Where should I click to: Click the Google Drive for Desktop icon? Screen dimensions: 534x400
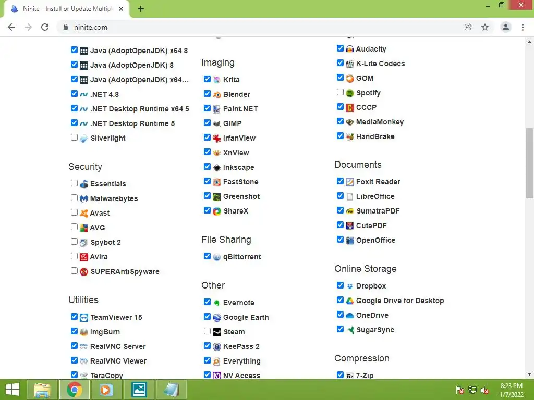[x=350, y=301]
